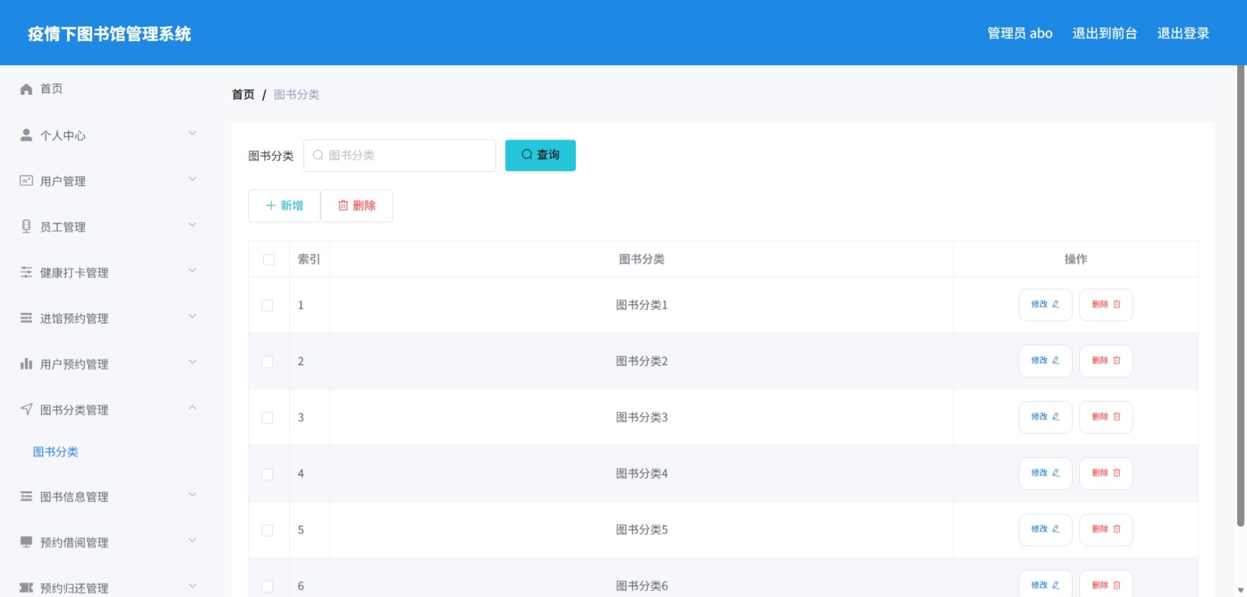Click the 图书分类 column header

tap(642, 259)
